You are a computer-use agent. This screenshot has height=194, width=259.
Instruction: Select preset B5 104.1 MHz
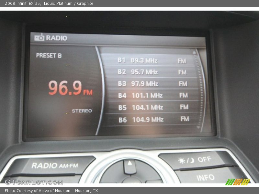tap(152, 107)
